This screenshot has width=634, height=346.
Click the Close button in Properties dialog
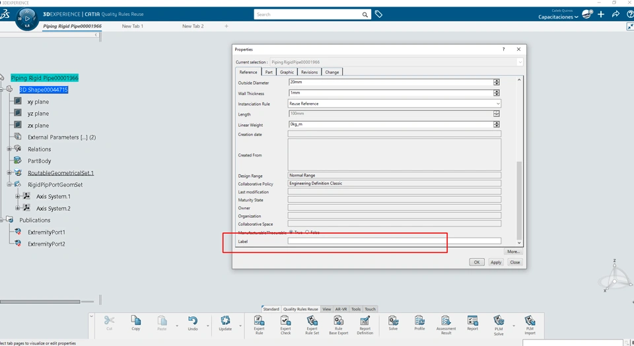click(x=514, y=262)
